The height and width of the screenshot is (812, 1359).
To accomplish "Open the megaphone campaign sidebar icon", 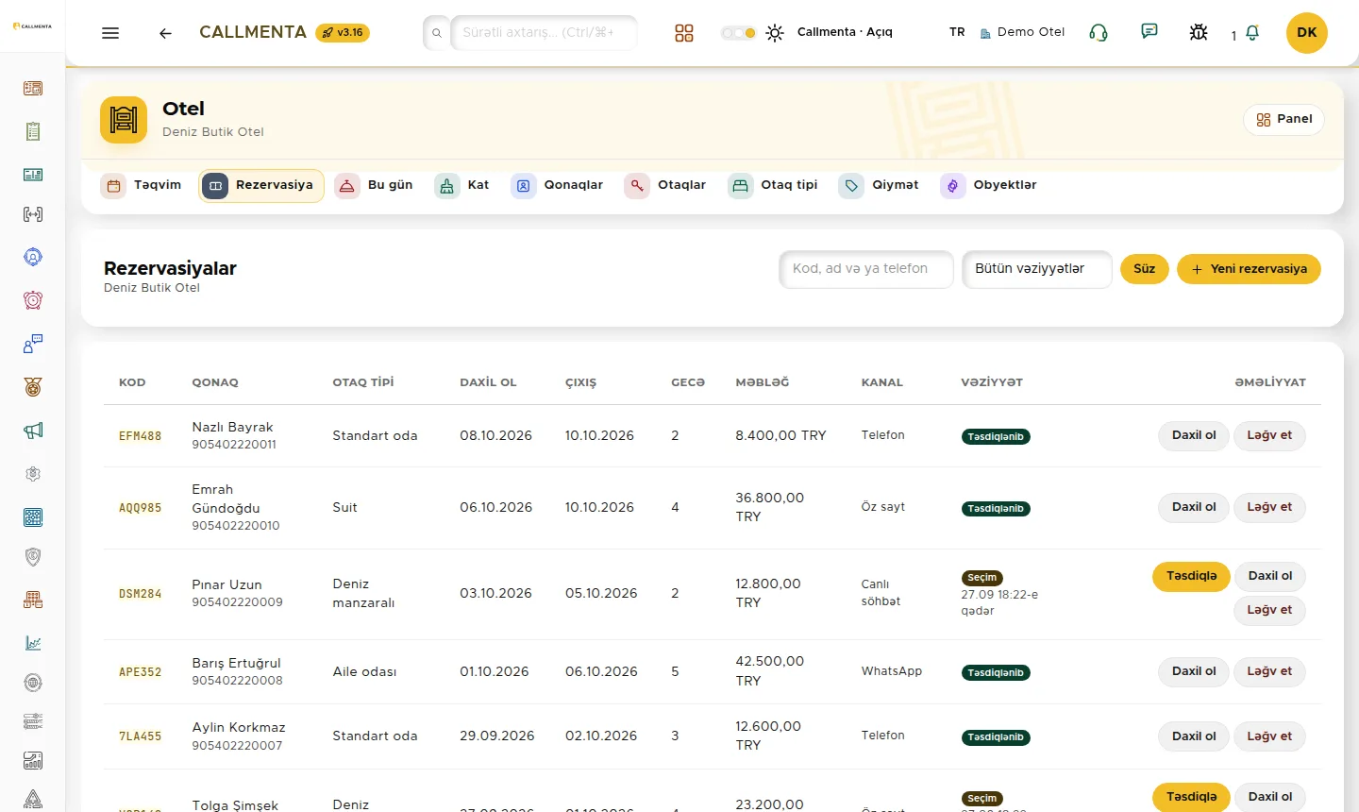I will [33, 431].
